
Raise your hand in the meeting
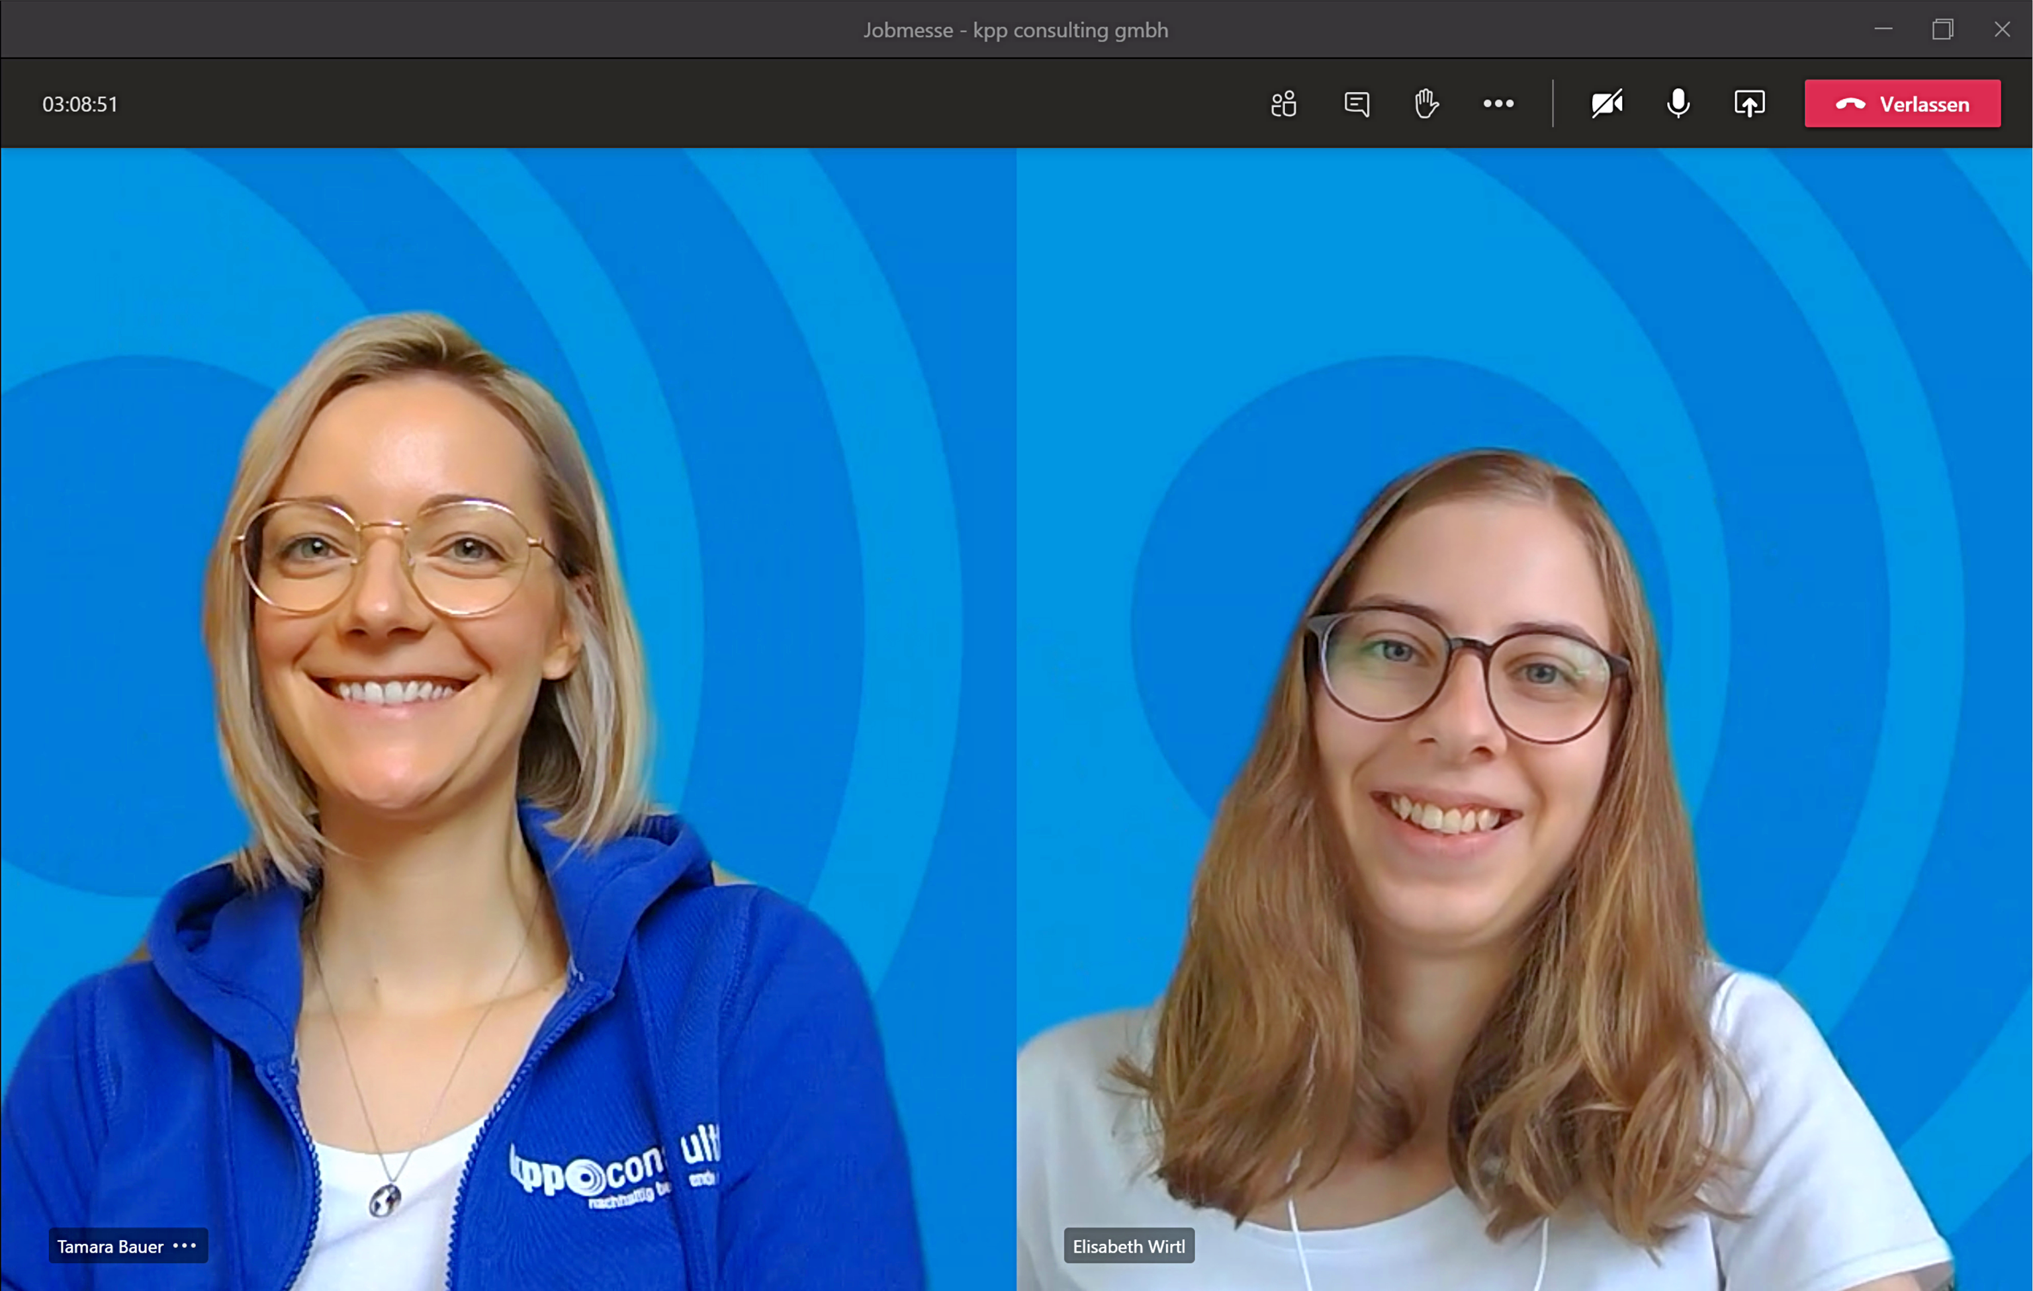click(x=1426, y=104)
